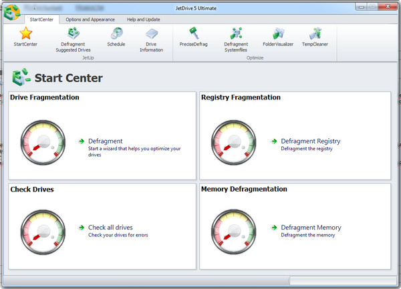Switch to Help and Update tab
The width and height of the screenshot is (401, 289).
click(x=145, y=20)
